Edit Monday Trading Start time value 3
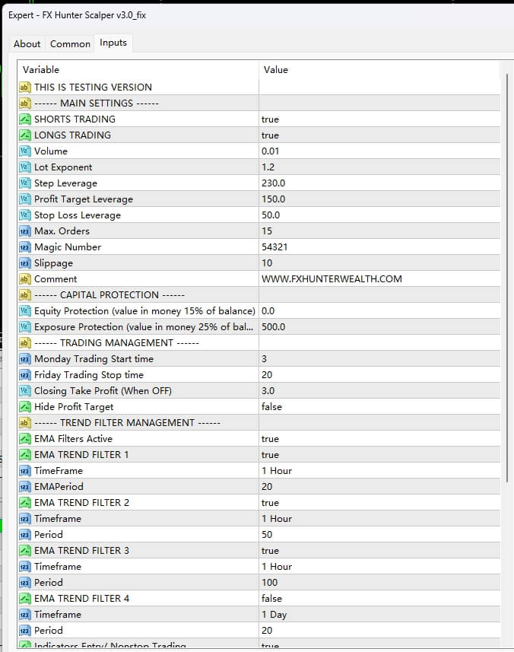The height and width of the screenshot is (652, 514). point(379,359)
